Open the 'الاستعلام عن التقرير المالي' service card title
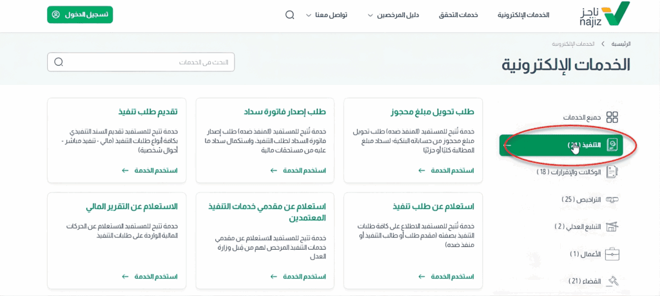 131,207
